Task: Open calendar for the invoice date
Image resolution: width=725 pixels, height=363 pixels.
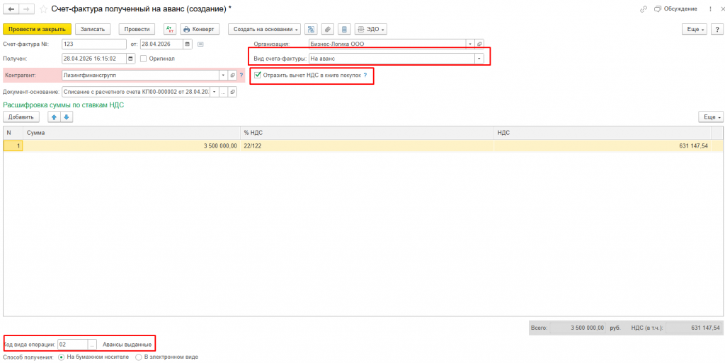Action: [x=187, y=44]
